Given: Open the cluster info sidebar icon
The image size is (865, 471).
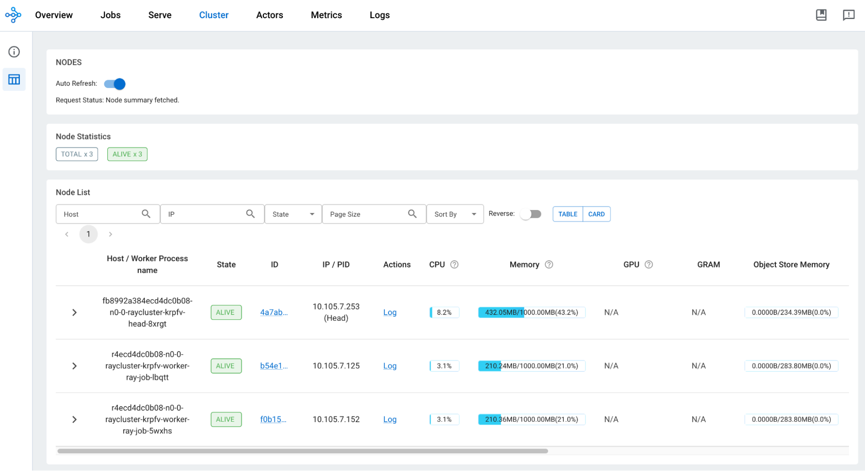Looking at the screenshot, I should pyautogui.click(x=14, y=52).
